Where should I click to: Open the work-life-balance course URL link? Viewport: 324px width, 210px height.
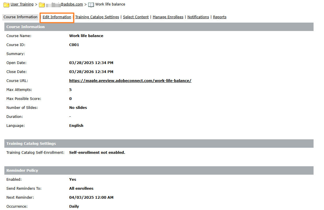click(x=130, y=81)
